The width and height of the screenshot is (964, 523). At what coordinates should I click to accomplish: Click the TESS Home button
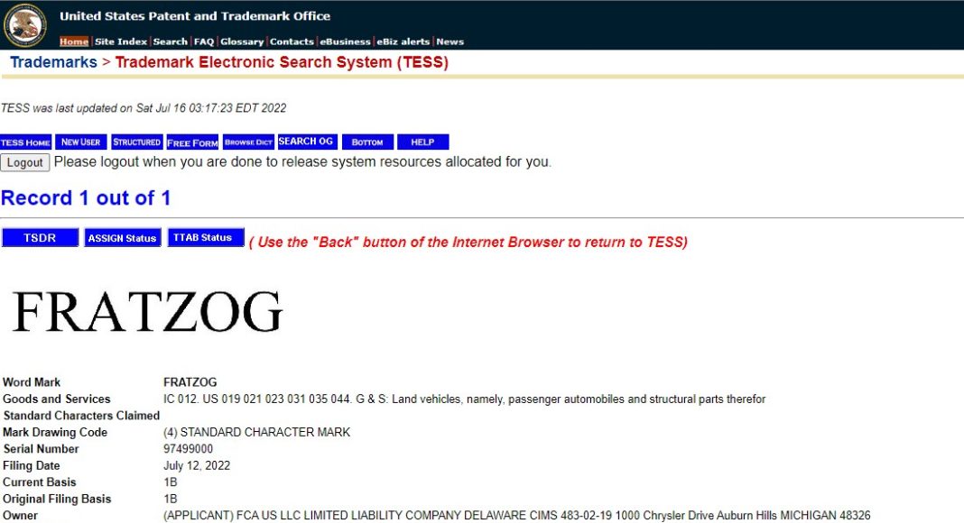(25, 142)
